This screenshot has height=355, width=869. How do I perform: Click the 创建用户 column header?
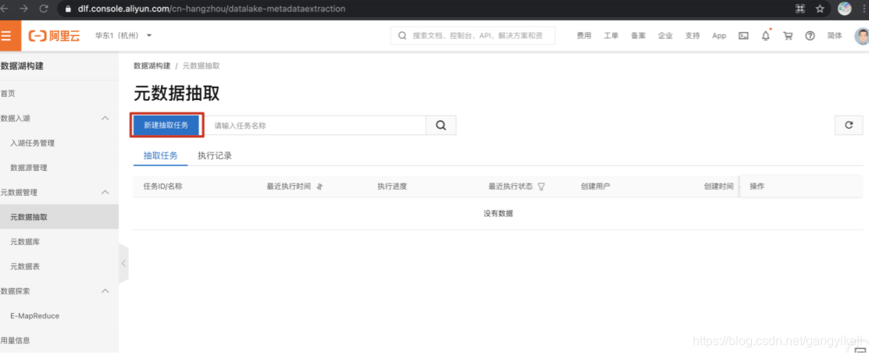click(x=595, y=186)
